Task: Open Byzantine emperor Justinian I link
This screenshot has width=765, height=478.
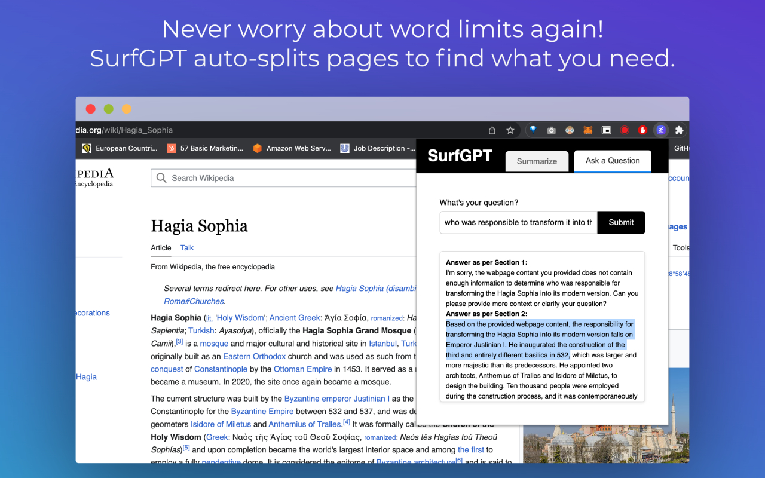Action: pos(337,399)
